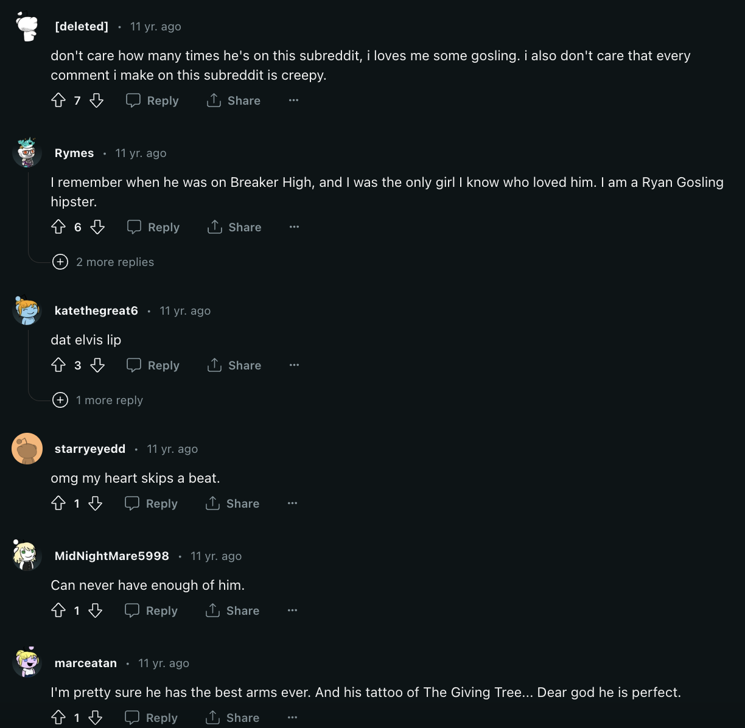The width and height of the screenshot is (745, 728).
Task: Expand 1 more reply under katethegreat6
Action: pyautogui.click(x=98, y=400)
